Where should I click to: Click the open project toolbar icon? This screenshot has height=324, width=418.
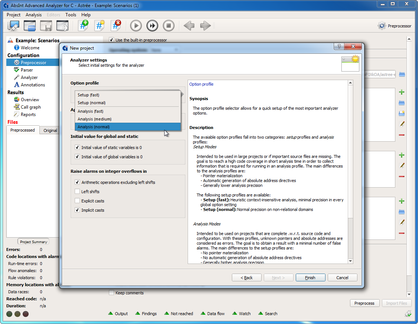pyautogui.click(x=30, y=26)
